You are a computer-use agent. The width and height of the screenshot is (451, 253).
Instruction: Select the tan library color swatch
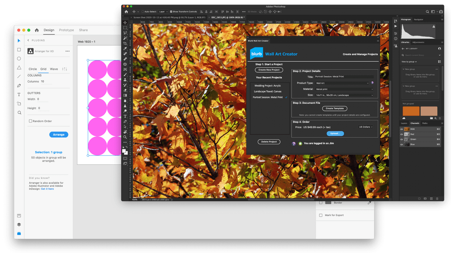(429, 111)
